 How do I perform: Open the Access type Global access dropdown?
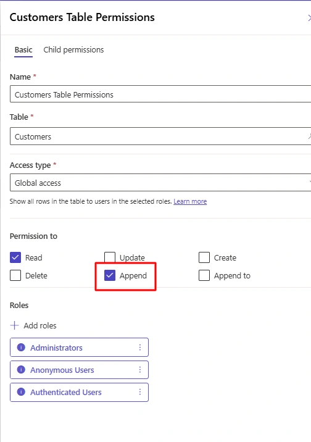point(160,182)
